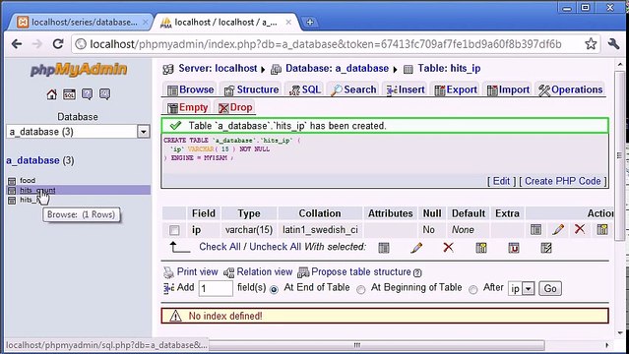Image resolution: width=629 pixels, height=354 pixels.
Task: Open the Export tab
Action: (456, 89)
